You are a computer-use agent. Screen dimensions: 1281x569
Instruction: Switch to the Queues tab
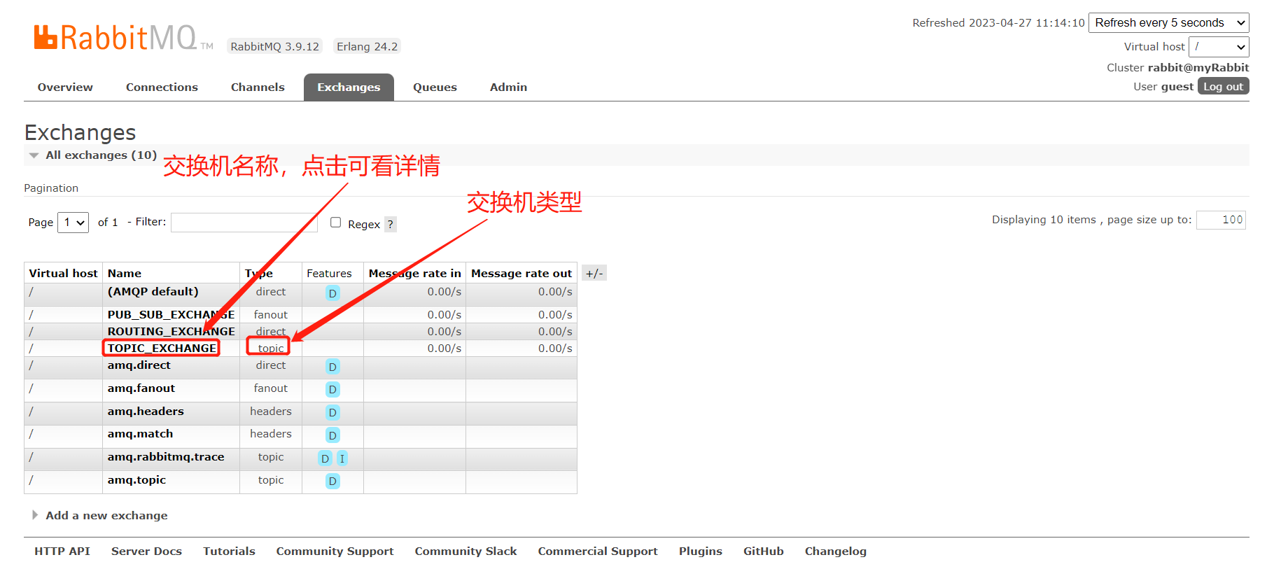(x=435, y=87)
